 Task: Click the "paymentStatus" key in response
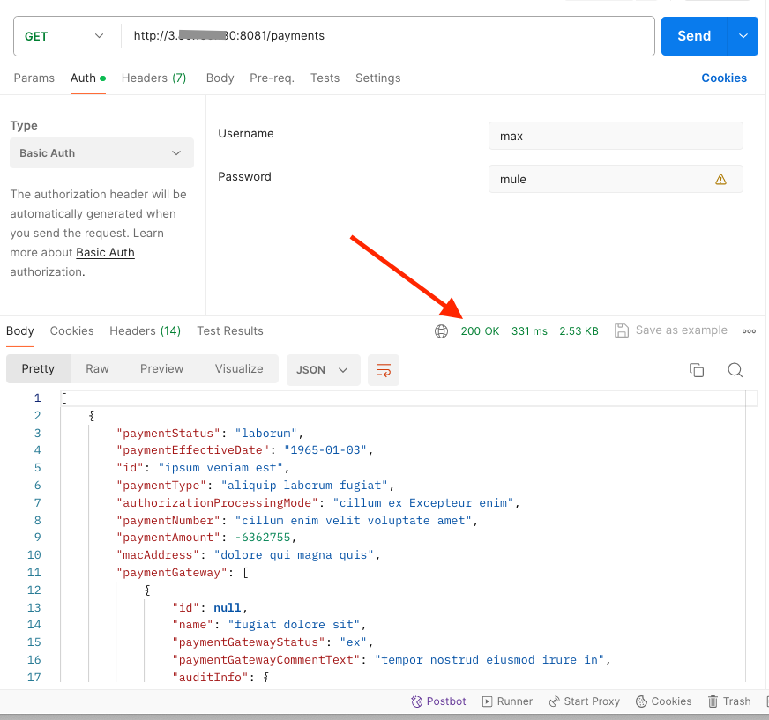coord(168,434)
